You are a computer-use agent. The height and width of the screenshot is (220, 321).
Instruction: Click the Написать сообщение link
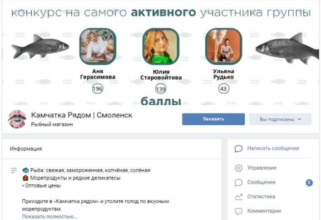(273, 148)
